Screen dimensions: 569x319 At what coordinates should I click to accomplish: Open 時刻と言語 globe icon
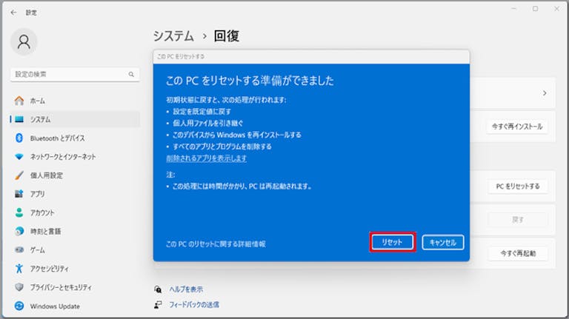(19, 231)
